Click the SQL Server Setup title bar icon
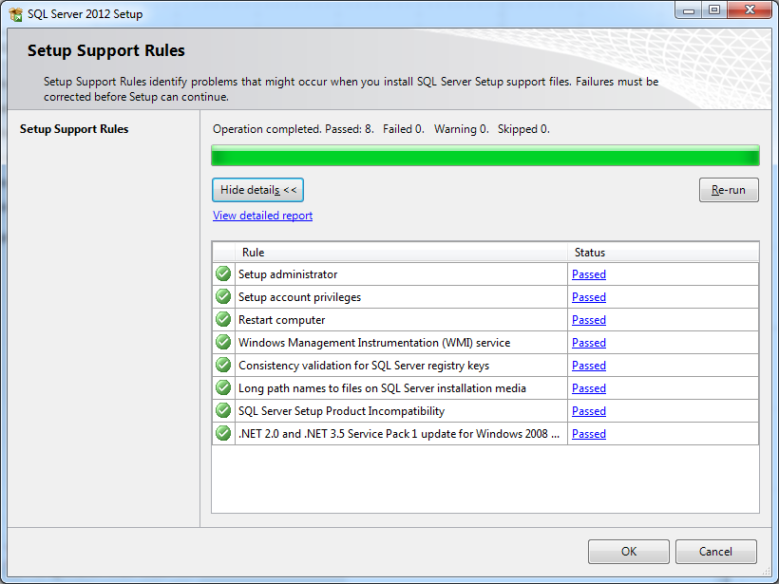The width and height of the screenshot is (779, 584). 16,14
